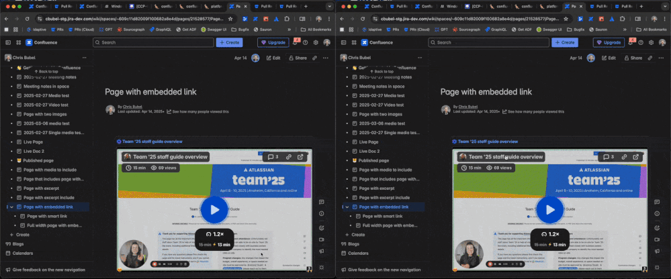The width and height of the screenshot is (671, 279).
Task: Open browser extensions puzzle icon in right window
Action: (x=622, y=19)
